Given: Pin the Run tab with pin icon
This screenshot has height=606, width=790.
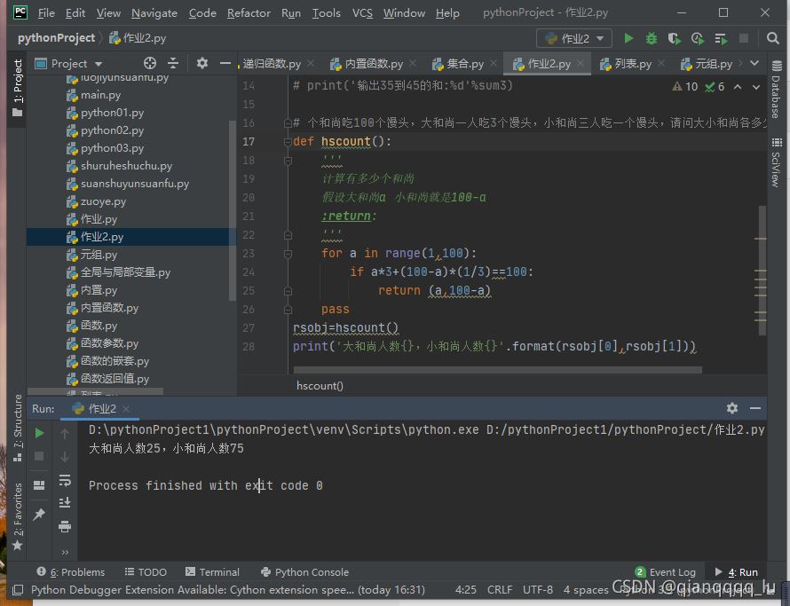Looking at the screenshot, I should point(39,515).
